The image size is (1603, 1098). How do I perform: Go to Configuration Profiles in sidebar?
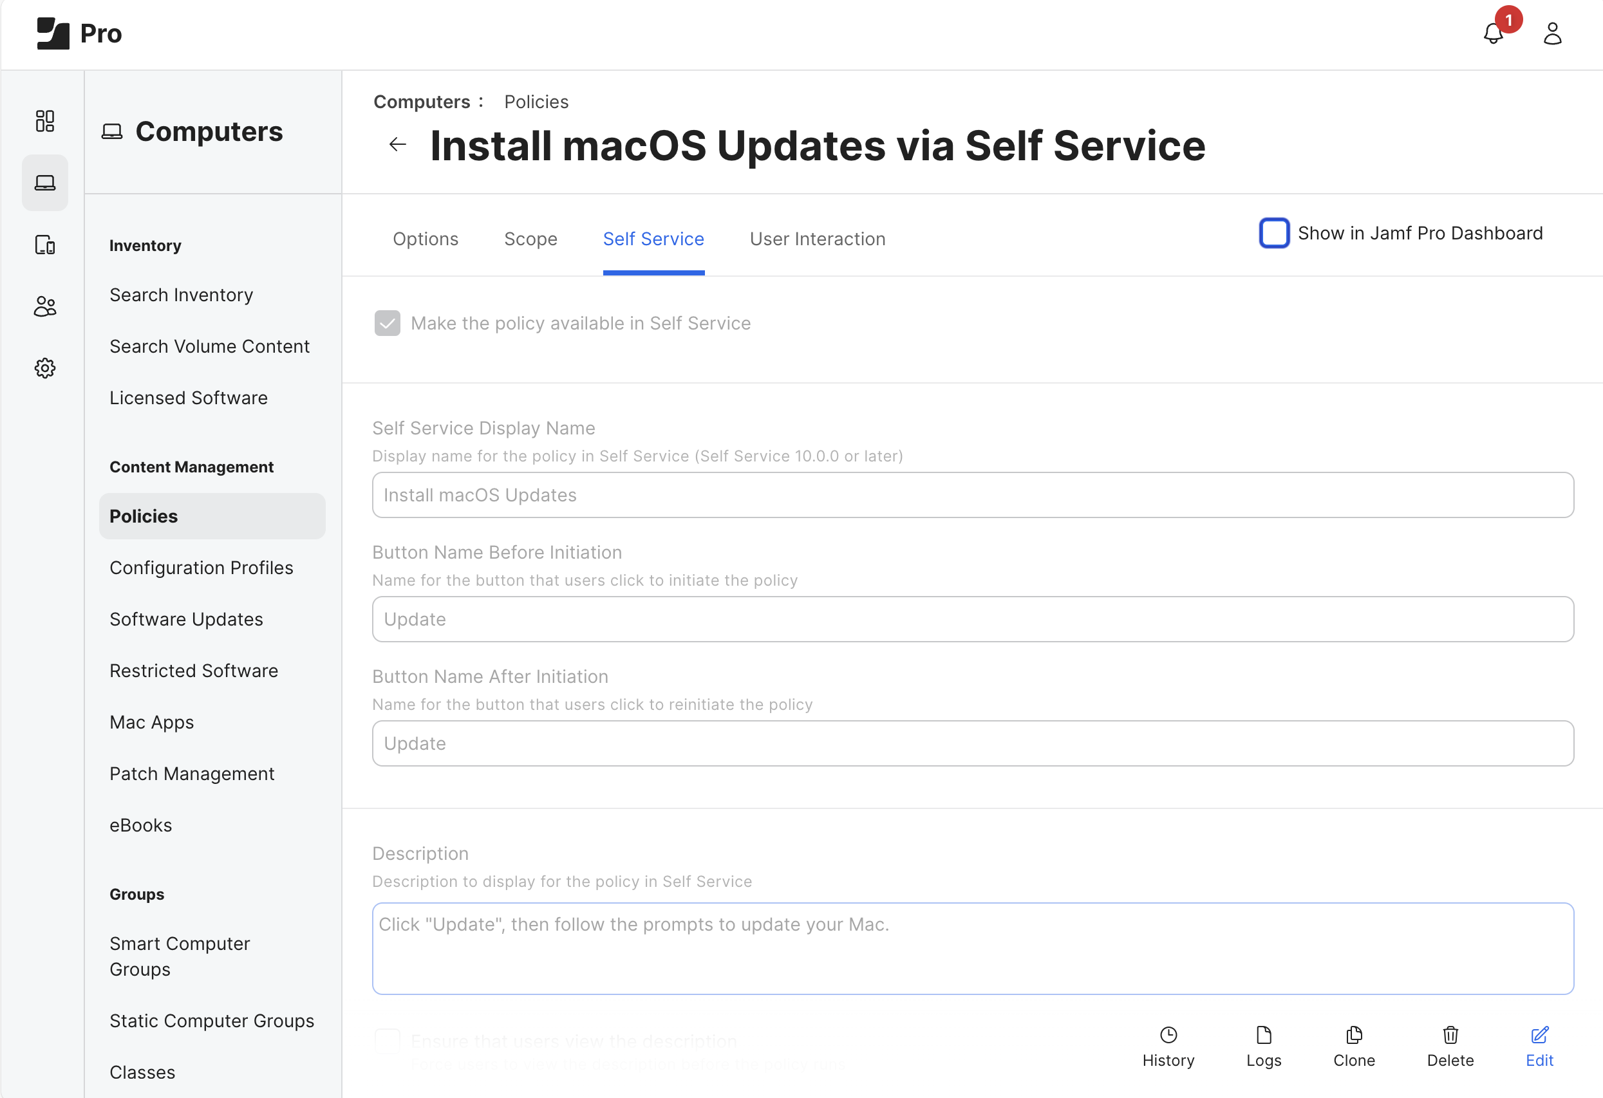click(x=201, y=568)
